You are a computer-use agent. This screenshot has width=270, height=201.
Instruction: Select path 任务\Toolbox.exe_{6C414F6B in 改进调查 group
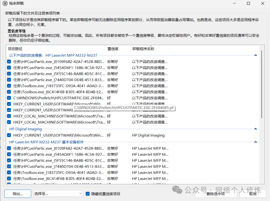58,92
